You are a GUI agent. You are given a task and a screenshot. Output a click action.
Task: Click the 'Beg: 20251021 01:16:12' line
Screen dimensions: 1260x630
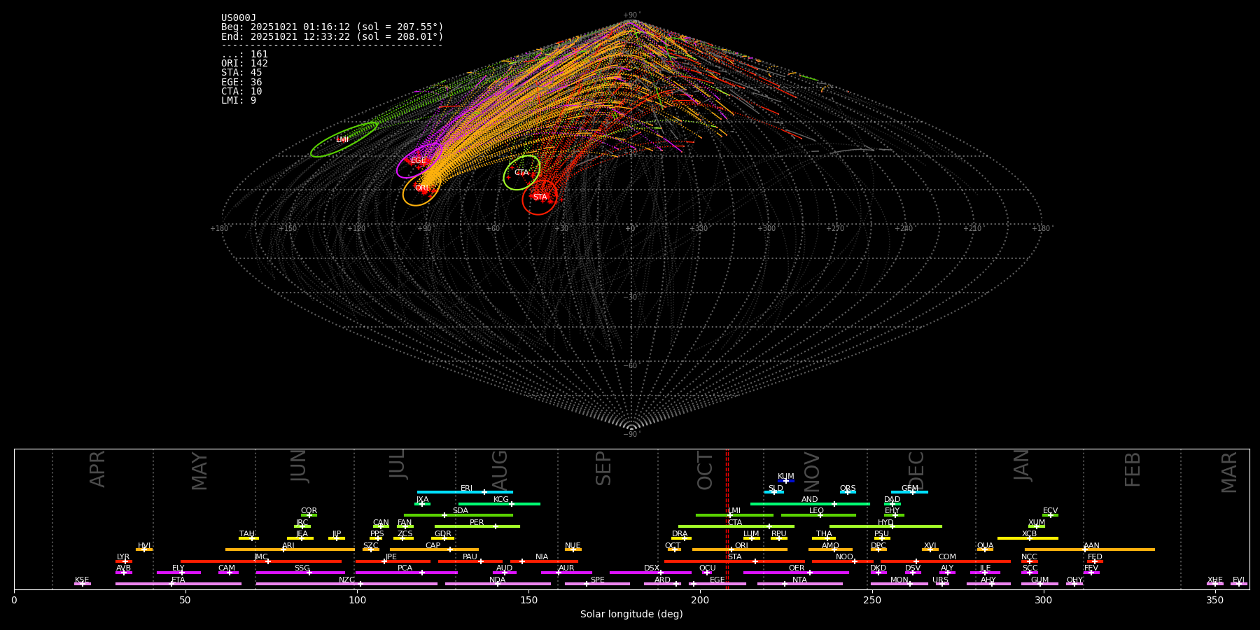click(332, 27)
